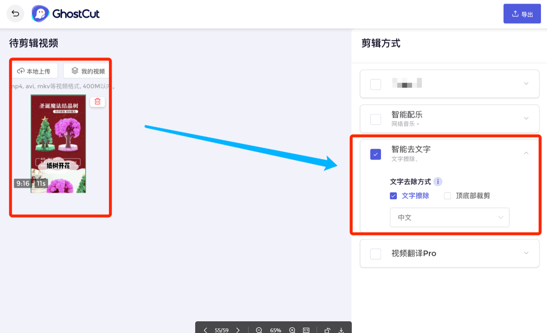The image size is (547, 333).
Task: Zoom out using the magnifier minus icon
Action: (259, 330)
